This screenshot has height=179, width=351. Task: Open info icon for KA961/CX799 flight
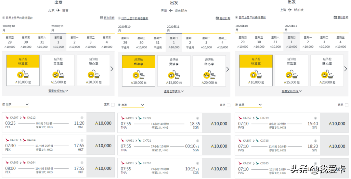[x=197, y=118]
